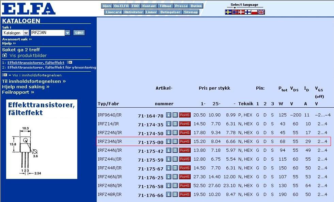The width and height of the screenshot is (334, 202).
Task: Click article number 71-176-66
Action: (150, 195)
